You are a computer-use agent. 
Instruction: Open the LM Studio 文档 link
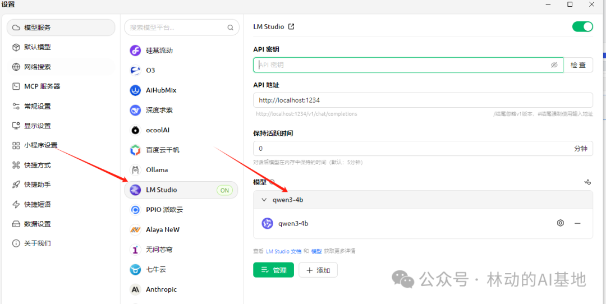coord(284,251)
